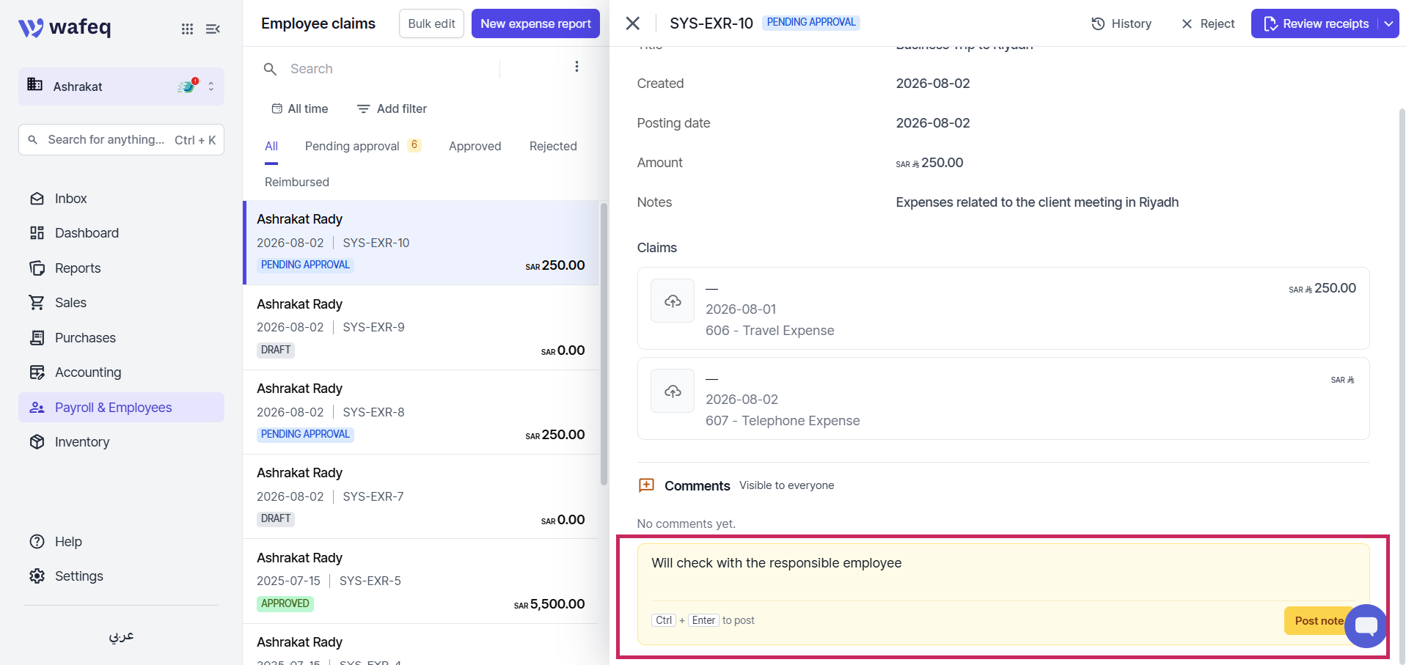Viewport: 1406px width, 665px height.
Task: Click the Inbox envelope icon
Action: click(x=37, y=199)
